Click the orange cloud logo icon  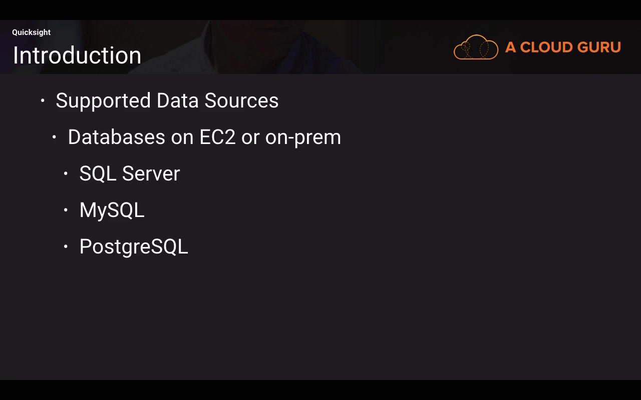click(476, 47)
